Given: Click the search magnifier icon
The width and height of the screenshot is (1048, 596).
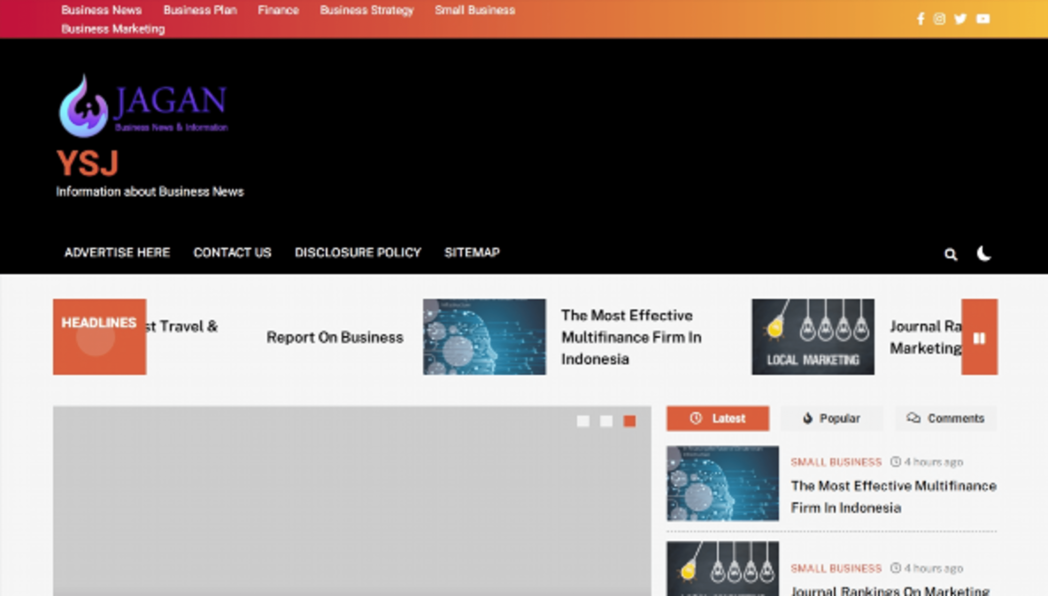Looking at the screenshot, I should pyautogui.click(x=951, y=254).
